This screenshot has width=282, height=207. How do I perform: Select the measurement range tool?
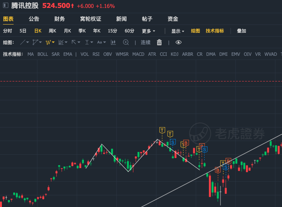[x=87, y=42]
